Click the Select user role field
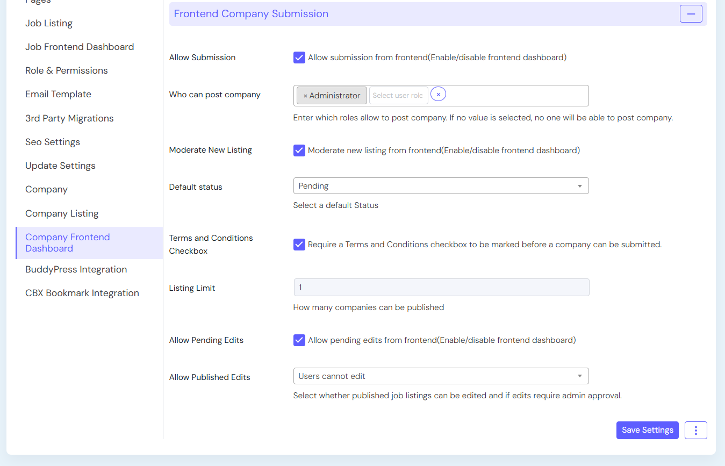Screen dimensions: 725x466 [x=398, y=96]
